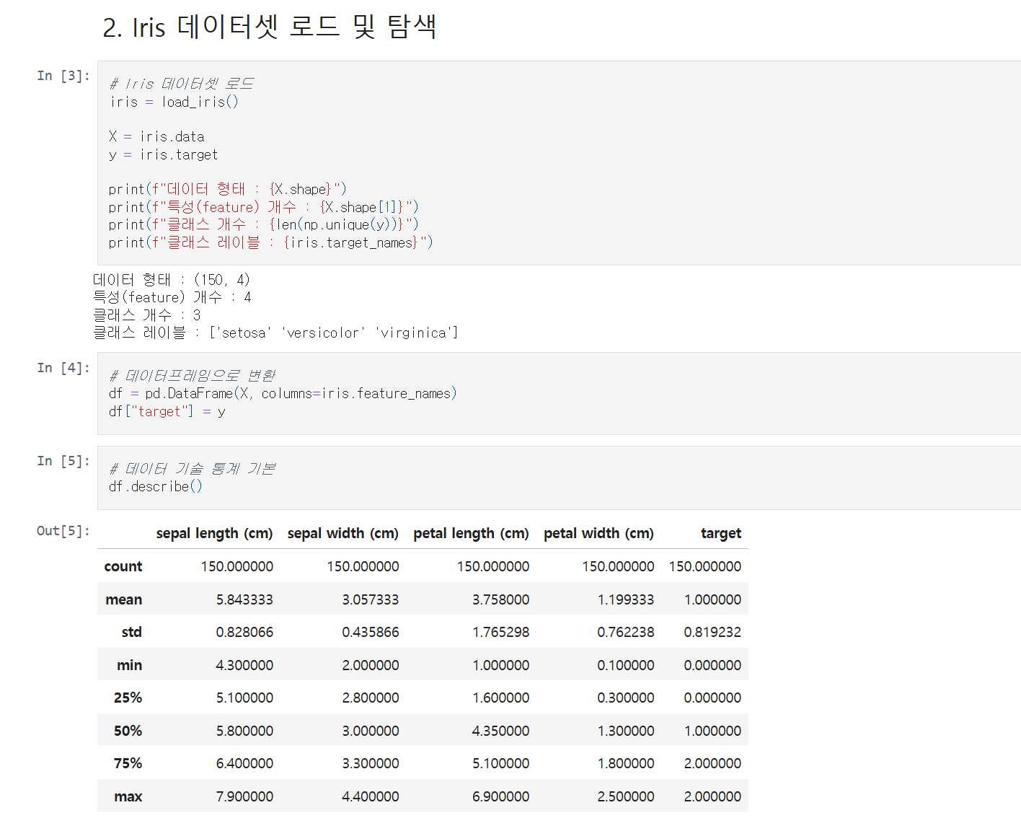
Task: Click the 'df["target"] = y' code line
Action: [x=167, y=411]
